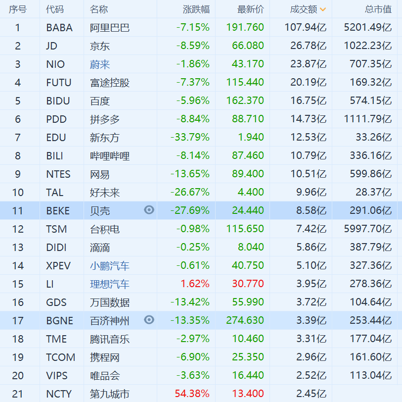Select the BILI ticker code
Screen dimensions: 402x402
[54, 156]
